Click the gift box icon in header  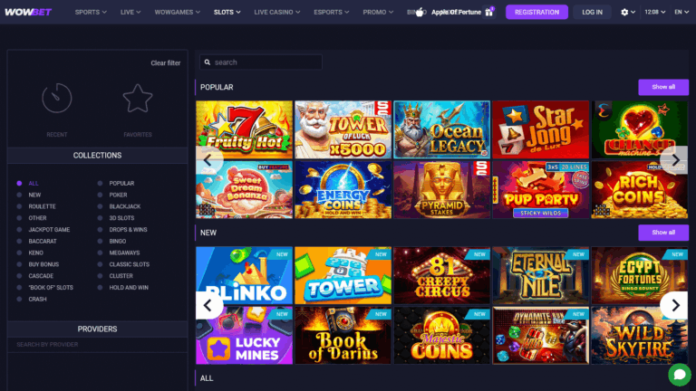tap(489, 12)
